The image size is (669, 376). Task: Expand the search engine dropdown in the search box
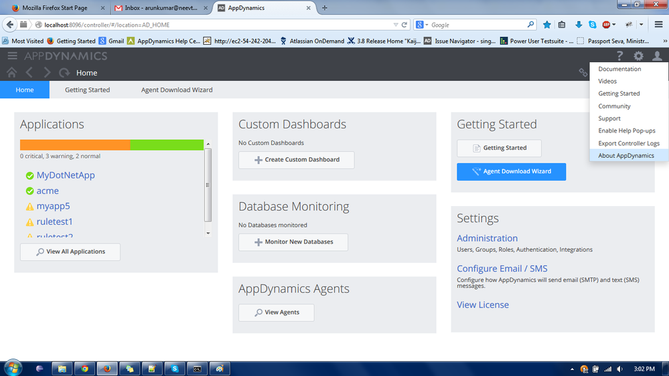tap(423, 25)
